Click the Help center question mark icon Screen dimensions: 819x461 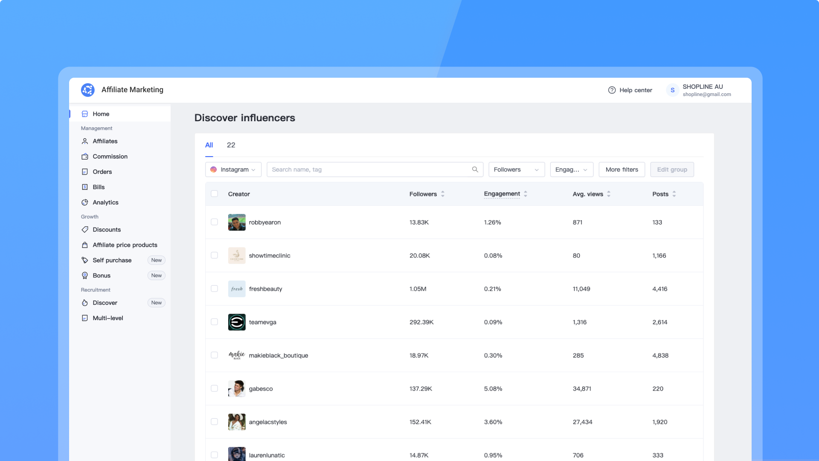[612, 90]
